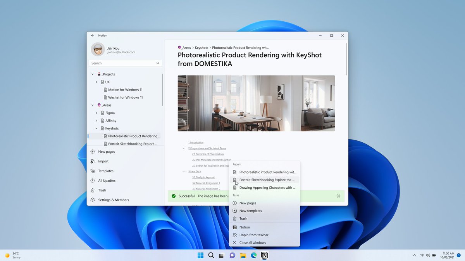The image size is (465, 261).
Task: Click the clock icon for All Updates
Action: [x=93, y=181]
